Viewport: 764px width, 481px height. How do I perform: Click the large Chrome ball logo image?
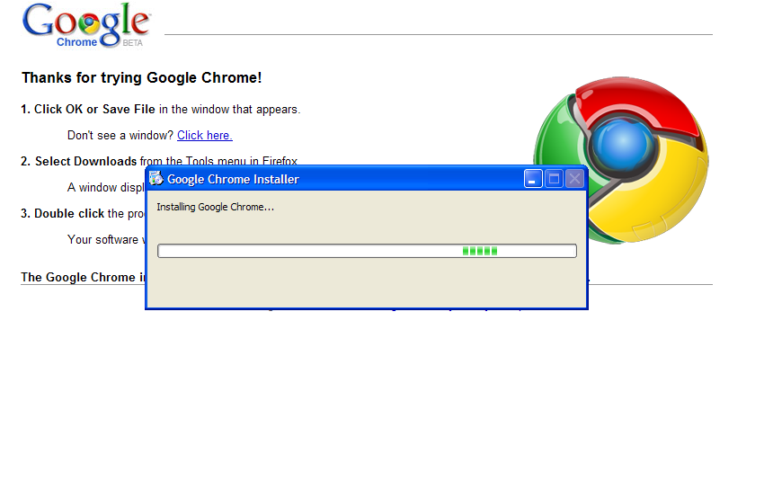click(x=621, y=160)
